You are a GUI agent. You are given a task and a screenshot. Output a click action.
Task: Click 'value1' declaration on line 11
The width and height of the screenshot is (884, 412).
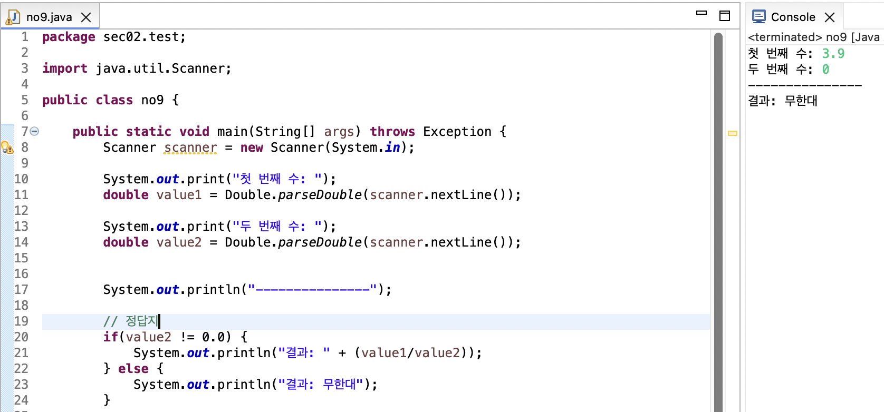pyautogui.click(x=179, y=195)
